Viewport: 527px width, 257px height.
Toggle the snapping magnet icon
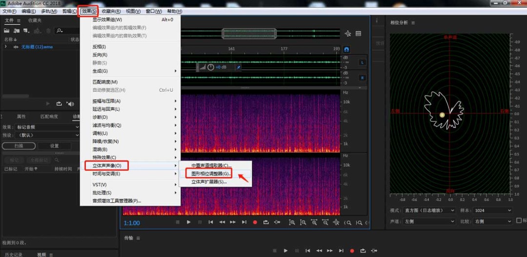pos(346,49)
